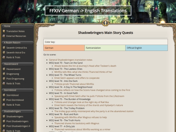Click the green Fantranslation color key cell
The image size is (176, 132).
pyautogui.click(x=105, y=48)
